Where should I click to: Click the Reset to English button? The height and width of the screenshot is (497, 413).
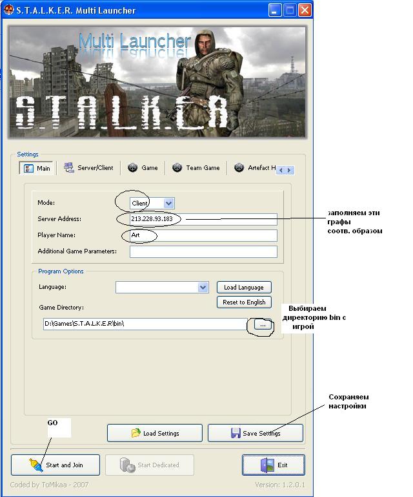click(244, 302)
